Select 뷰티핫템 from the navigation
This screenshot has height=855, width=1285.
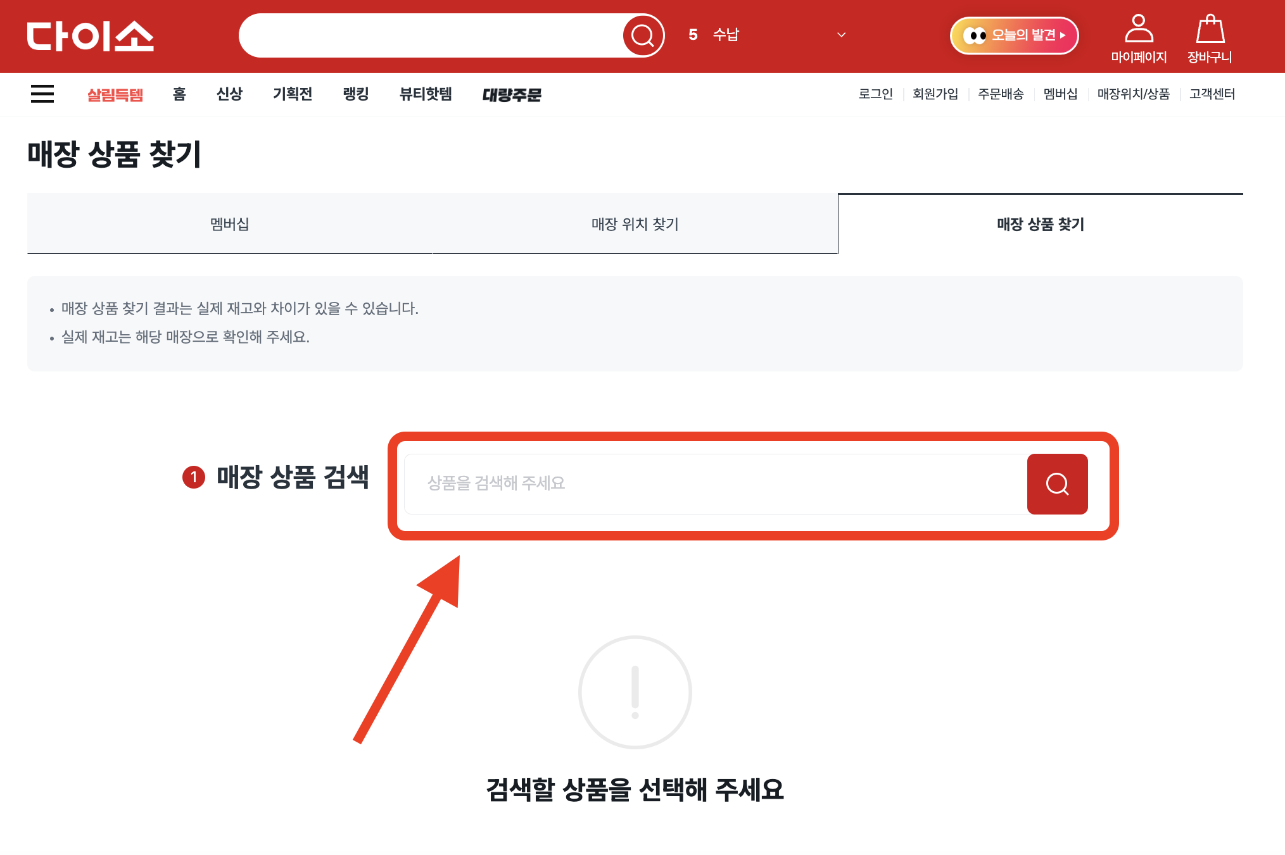pos(425,94)
